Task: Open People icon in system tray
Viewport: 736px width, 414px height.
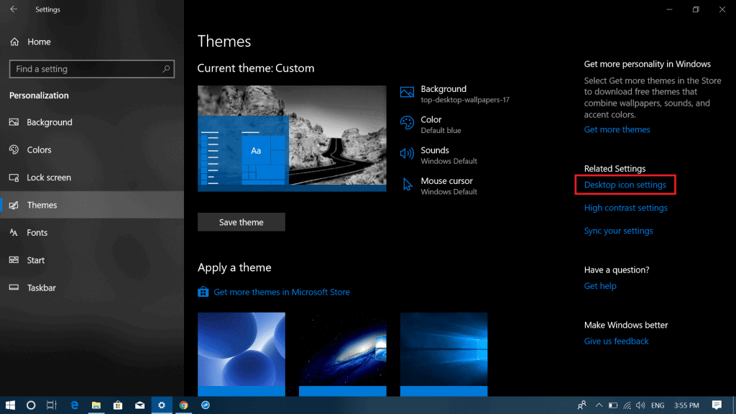Action: coord(582,405)
